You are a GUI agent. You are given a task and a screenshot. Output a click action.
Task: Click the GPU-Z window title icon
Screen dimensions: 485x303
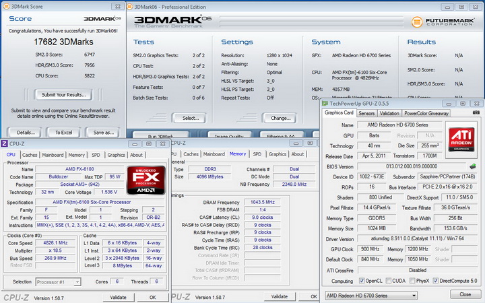325,103
